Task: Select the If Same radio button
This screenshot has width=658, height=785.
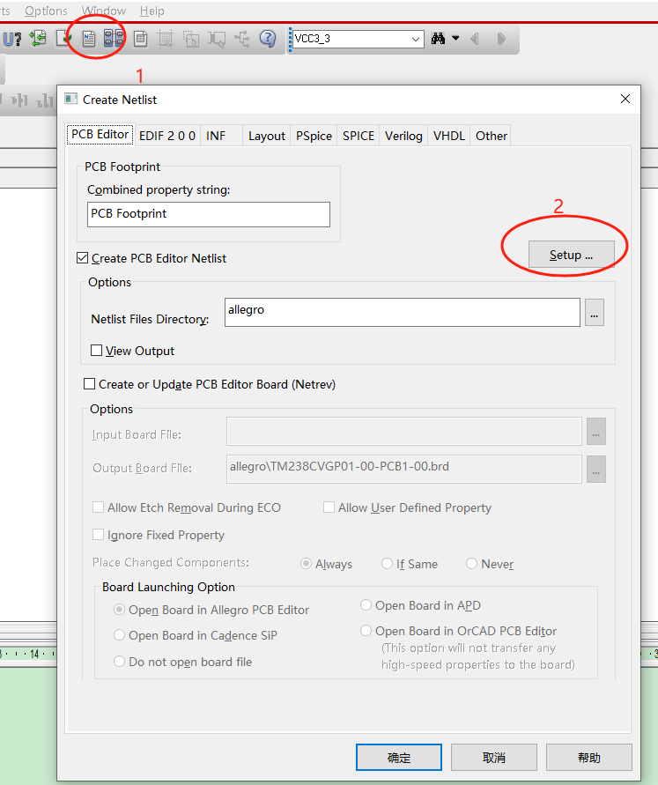Action: (387, 564)
